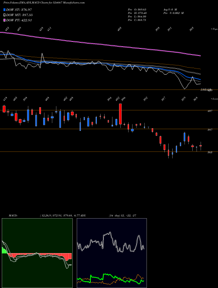The height and width of the screenshot is (288, 218).
Task: Click the 363 price level label
Action: coord(210,152)
